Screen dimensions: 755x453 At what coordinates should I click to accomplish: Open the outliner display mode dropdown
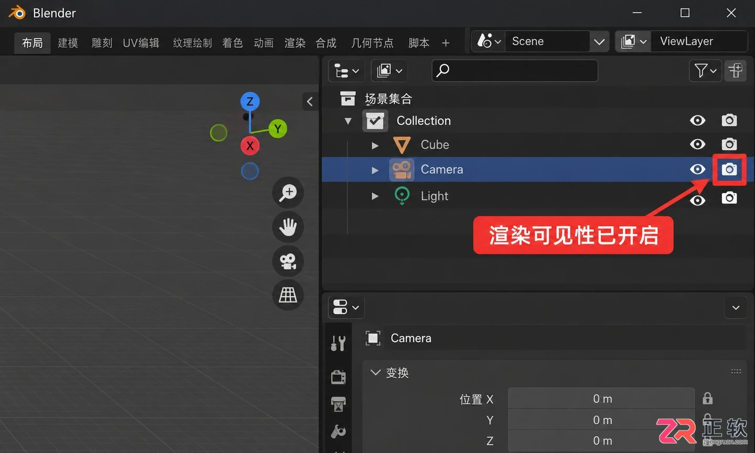[x=389, y=70]
